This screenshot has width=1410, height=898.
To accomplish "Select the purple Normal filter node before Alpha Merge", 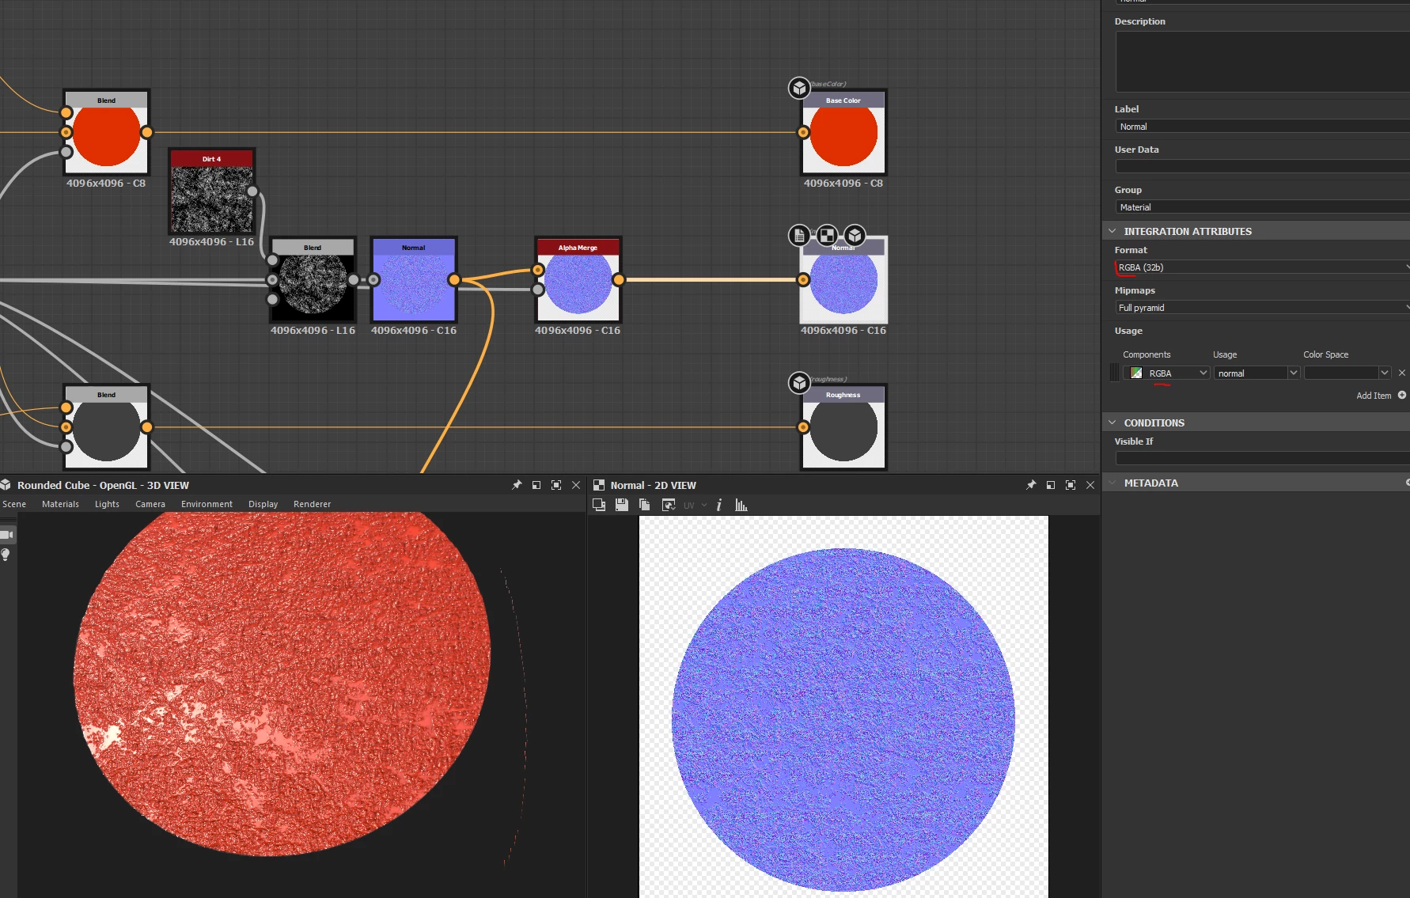I will (x=413, y=280).
